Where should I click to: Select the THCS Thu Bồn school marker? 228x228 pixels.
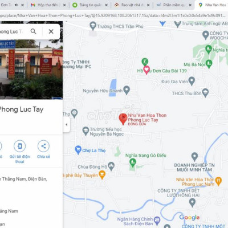tap(205, 93)
